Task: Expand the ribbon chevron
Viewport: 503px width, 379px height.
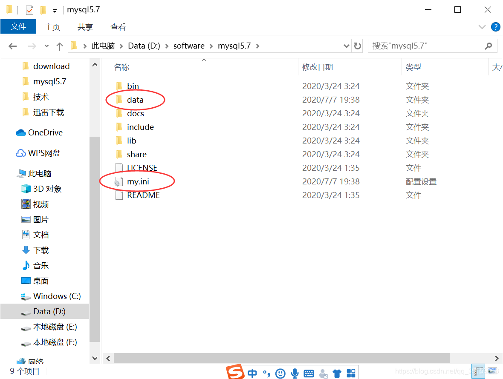Action: 482,27
